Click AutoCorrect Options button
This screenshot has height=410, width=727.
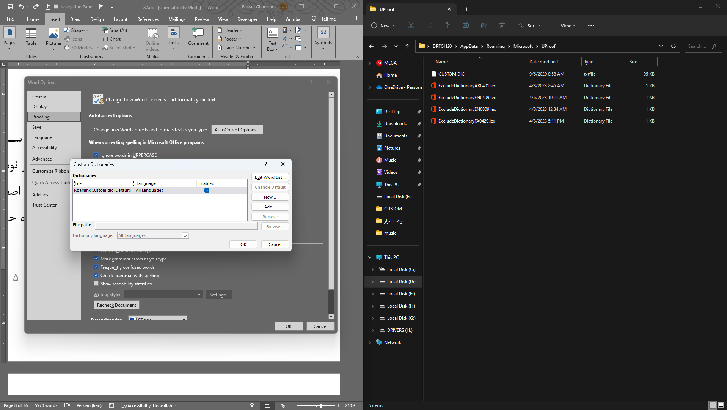pos(237,129)
